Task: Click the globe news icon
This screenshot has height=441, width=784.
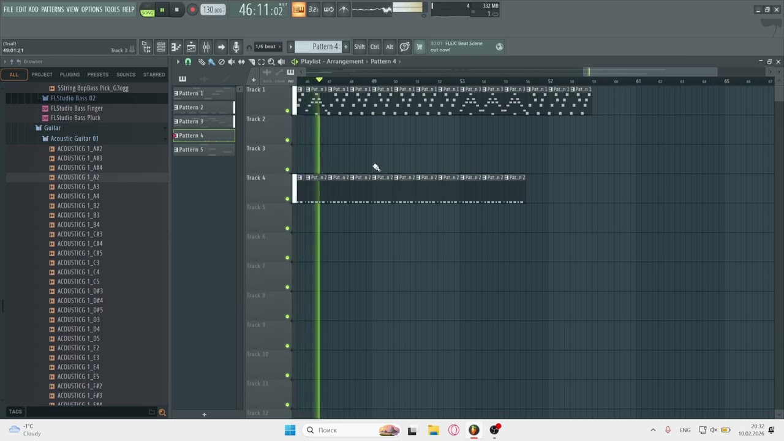Action: coord(499,47)
